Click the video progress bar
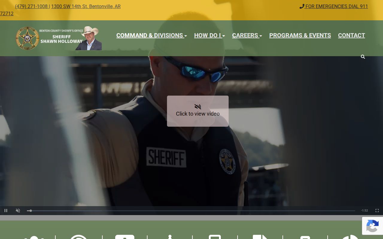This screenshot has width=383, height=239. [x=191, y=211]
